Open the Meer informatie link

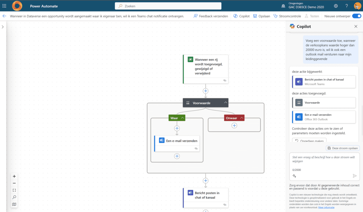[x=326, y=207]
